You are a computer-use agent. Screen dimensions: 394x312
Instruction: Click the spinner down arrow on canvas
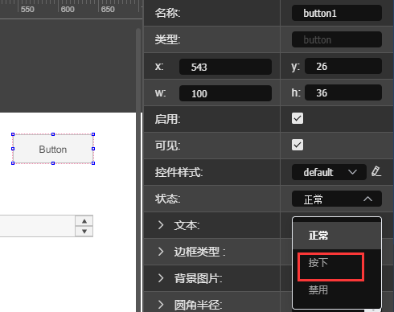[84, 232]
